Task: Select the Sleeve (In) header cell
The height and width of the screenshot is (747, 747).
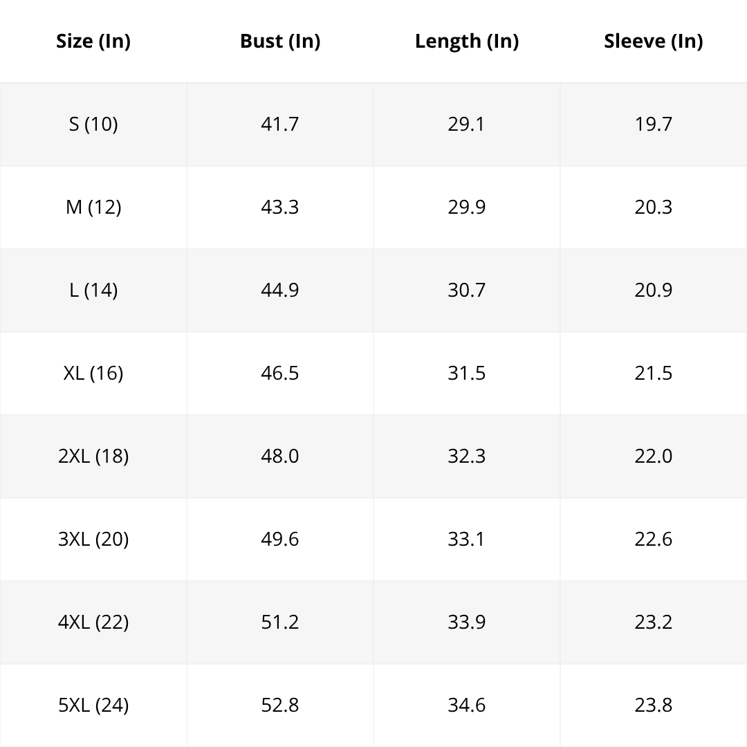Action: pyautogui.click(x=654, y=41)
